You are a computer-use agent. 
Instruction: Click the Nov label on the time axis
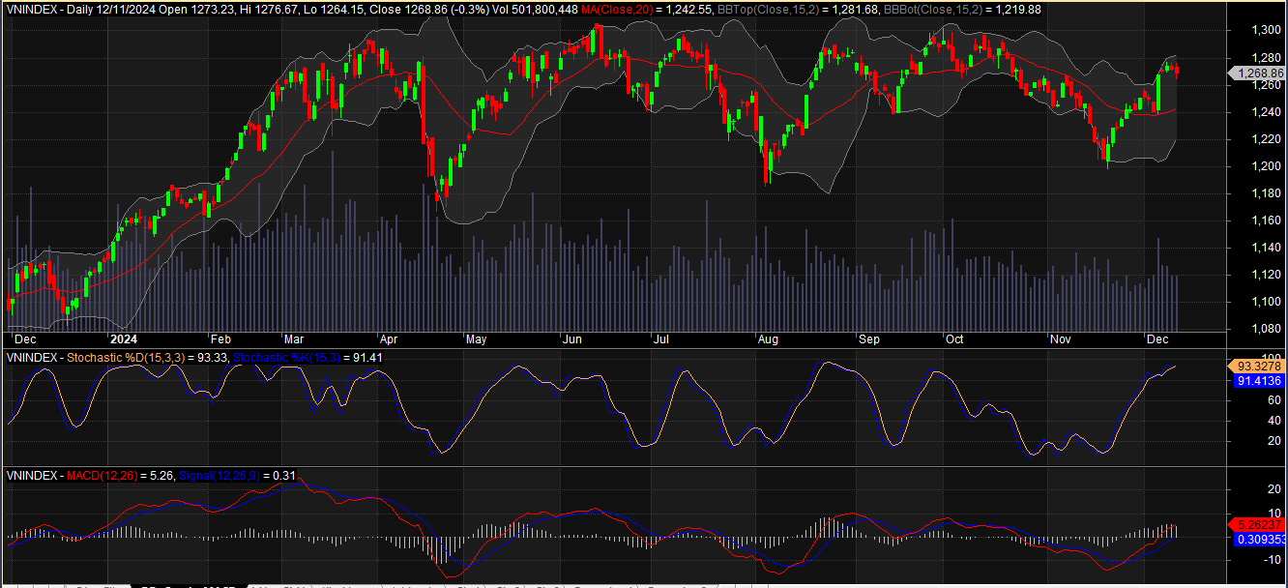point(1061,339)
